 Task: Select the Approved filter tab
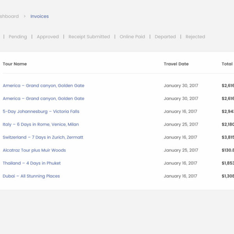48,37
